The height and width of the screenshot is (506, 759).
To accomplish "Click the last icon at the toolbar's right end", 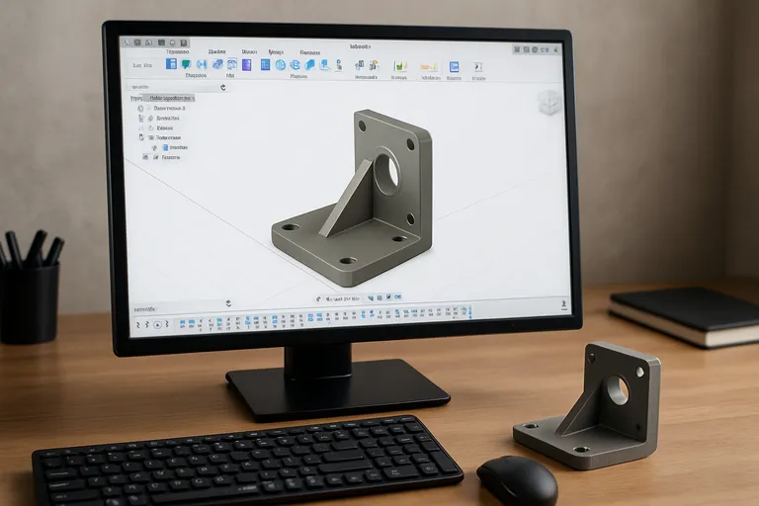I will click(478, 67).
